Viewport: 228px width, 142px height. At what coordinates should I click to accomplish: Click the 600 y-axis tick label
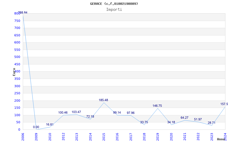pos(17,42)
